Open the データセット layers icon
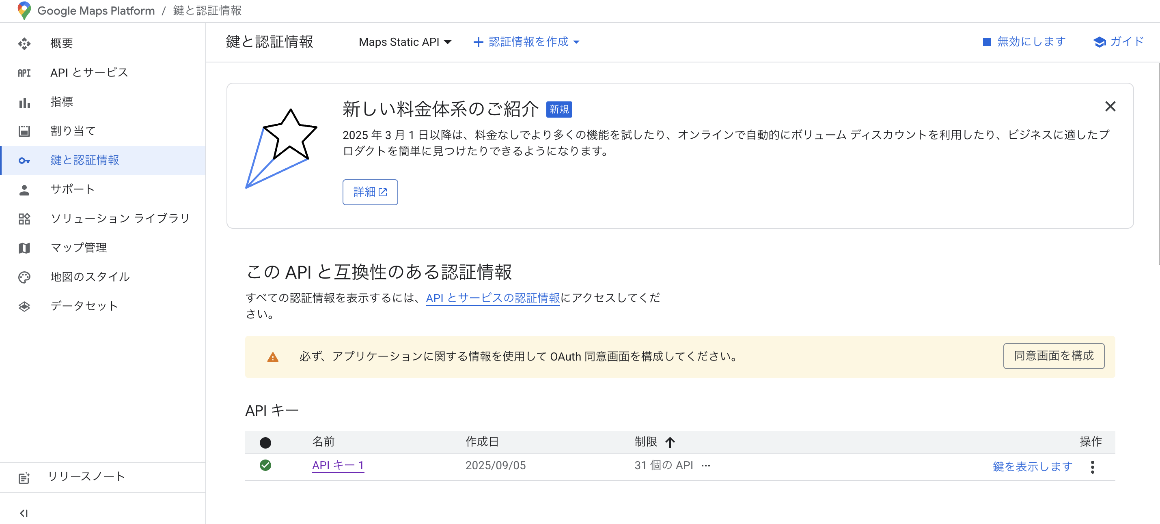Screen dimensions: 1160x524 click(x=24, y=306)
